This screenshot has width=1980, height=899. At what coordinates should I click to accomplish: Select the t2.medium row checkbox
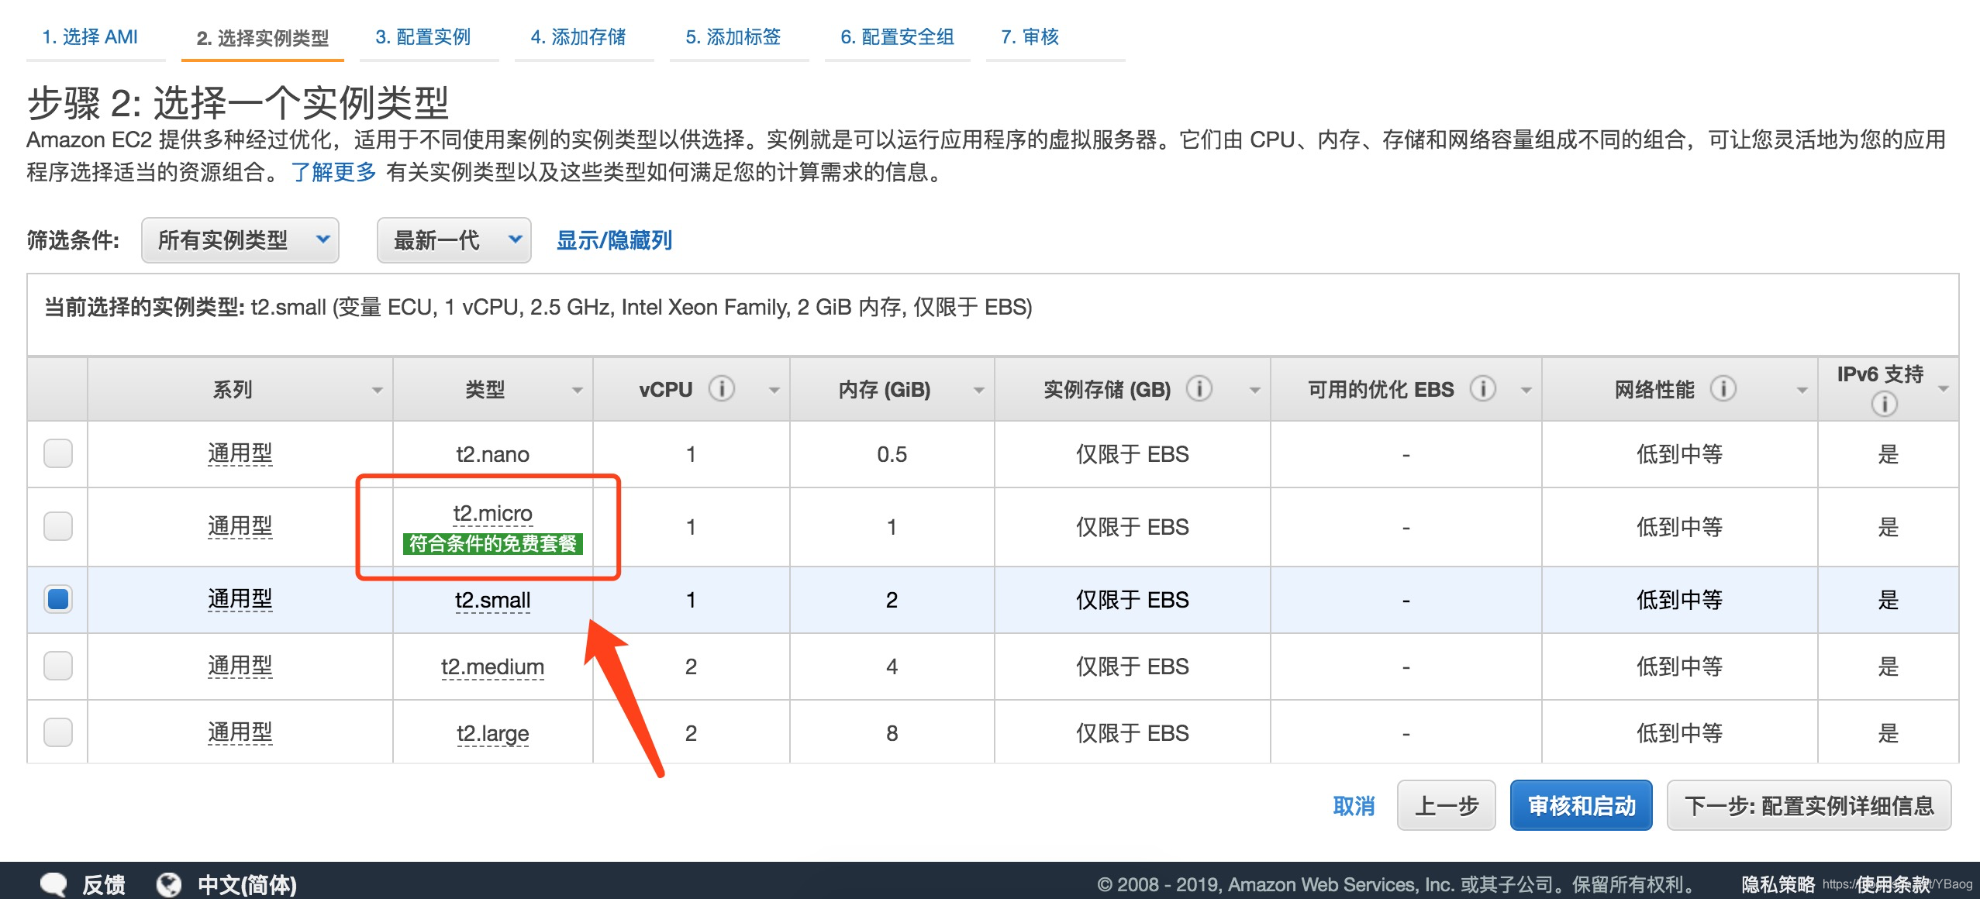[58, 666]
